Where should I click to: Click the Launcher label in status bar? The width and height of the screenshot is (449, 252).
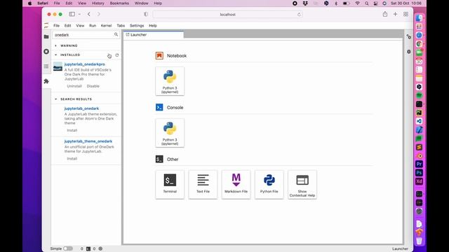click(400, 248)
